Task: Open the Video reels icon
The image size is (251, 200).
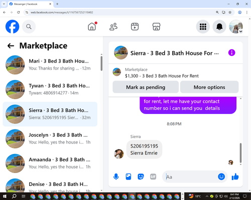Action: tap(135, 26)
